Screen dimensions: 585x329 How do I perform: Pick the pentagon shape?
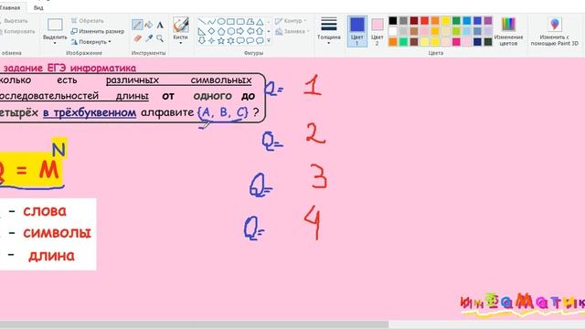(x=221, y=31)
